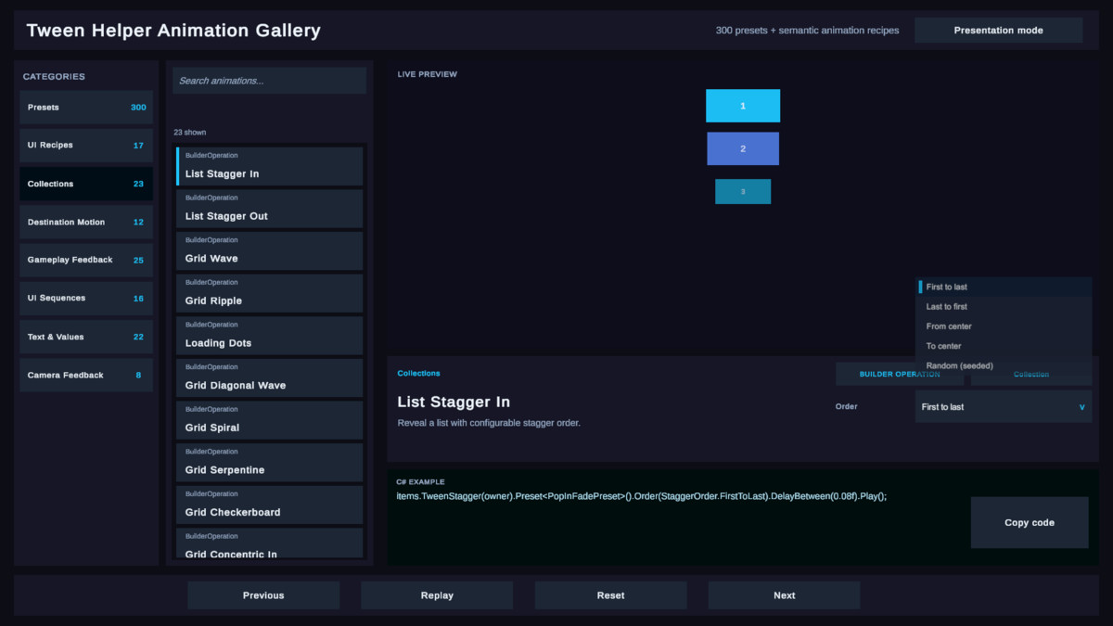Advance to the Next animation
This screenshot has height=626, width=1113.
(x=785, y=595)
